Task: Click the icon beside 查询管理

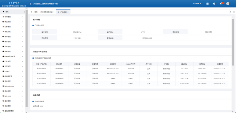Action: click(x=3, y=101)
